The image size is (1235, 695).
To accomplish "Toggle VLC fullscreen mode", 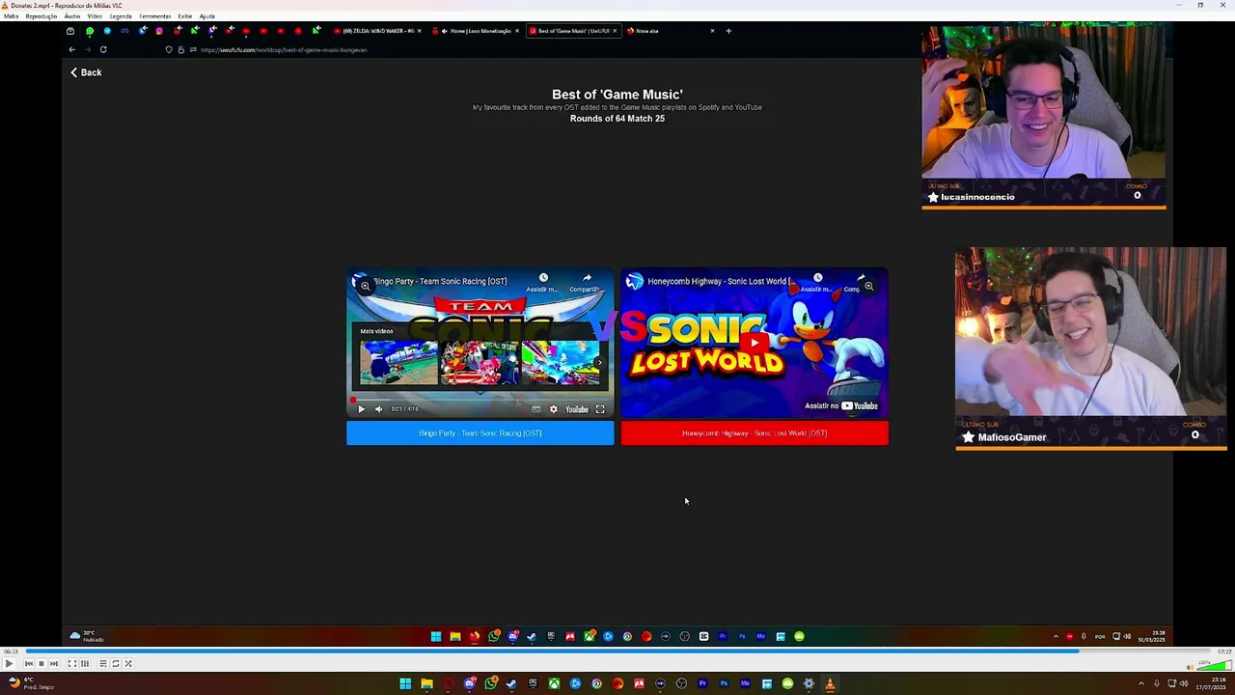I will tap(71, 663).
